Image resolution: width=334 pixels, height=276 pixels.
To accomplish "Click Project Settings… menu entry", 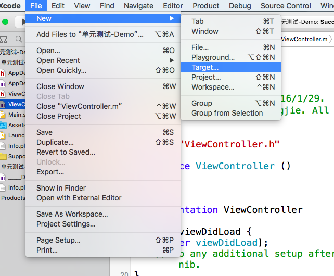I will click(x=66, y=224).
